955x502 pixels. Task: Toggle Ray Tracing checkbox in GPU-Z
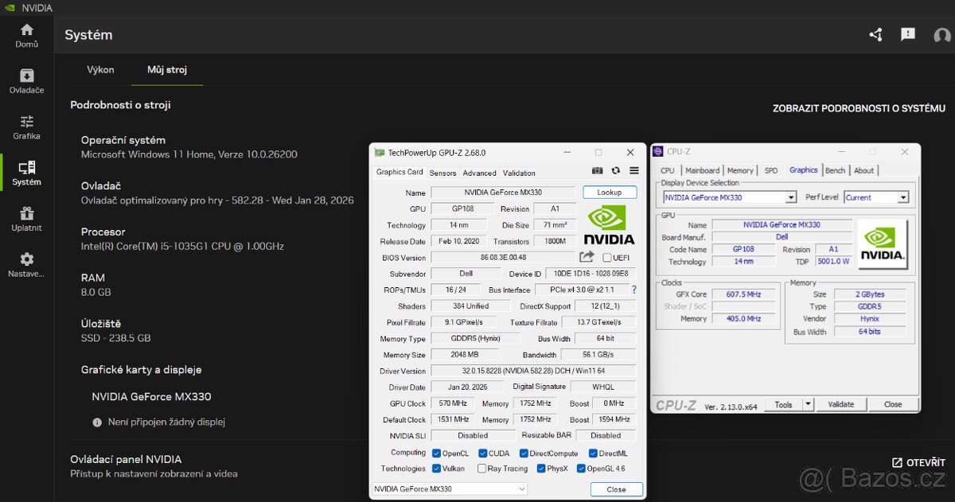[482, 469]
